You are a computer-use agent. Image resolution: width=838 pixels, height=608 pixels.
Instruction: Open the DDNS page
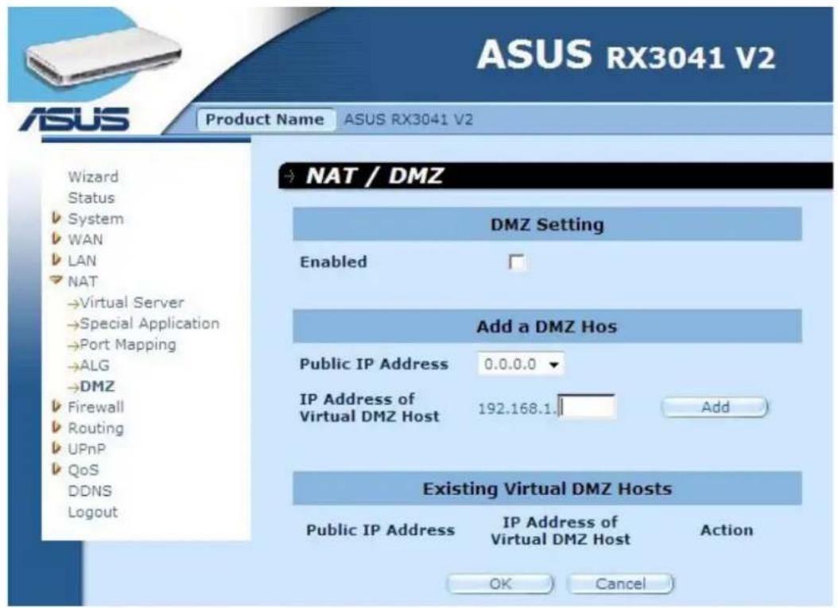(x=90, y=490)
